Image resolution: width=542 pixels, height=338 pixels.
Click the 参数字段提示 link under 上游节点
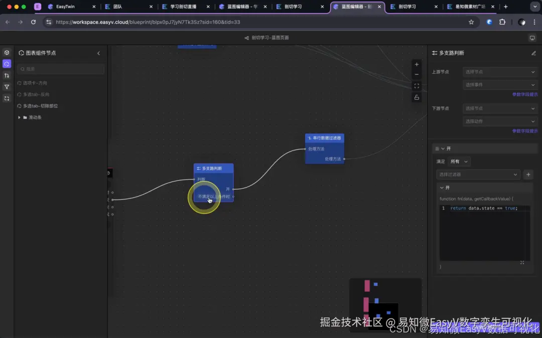[x=525, y=94]
